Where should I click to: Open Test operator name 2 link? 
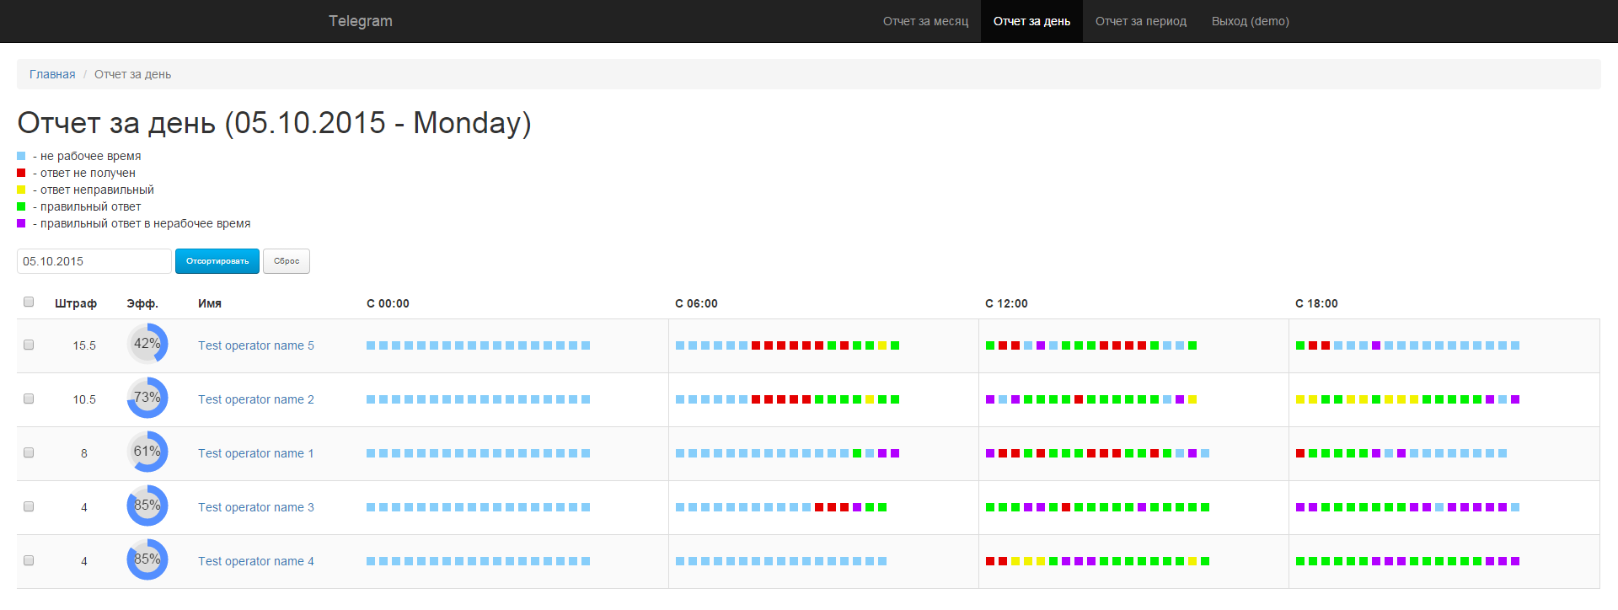point(256,399)
